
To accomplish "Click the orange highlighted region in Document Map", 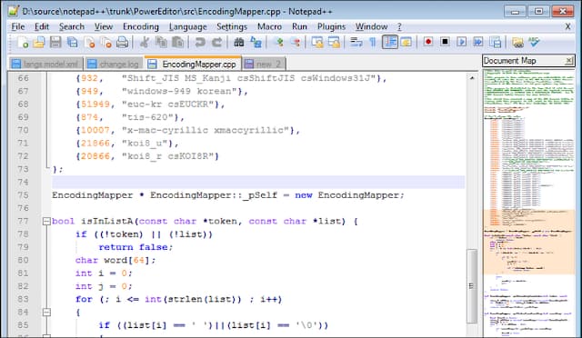I will (x=529, y=242).
